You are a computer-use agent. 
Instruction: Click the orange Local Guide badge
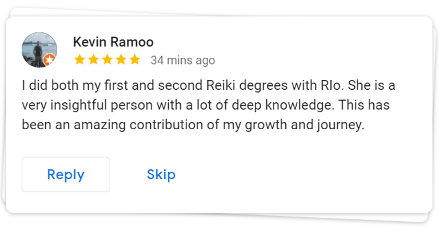click(50, 60)
